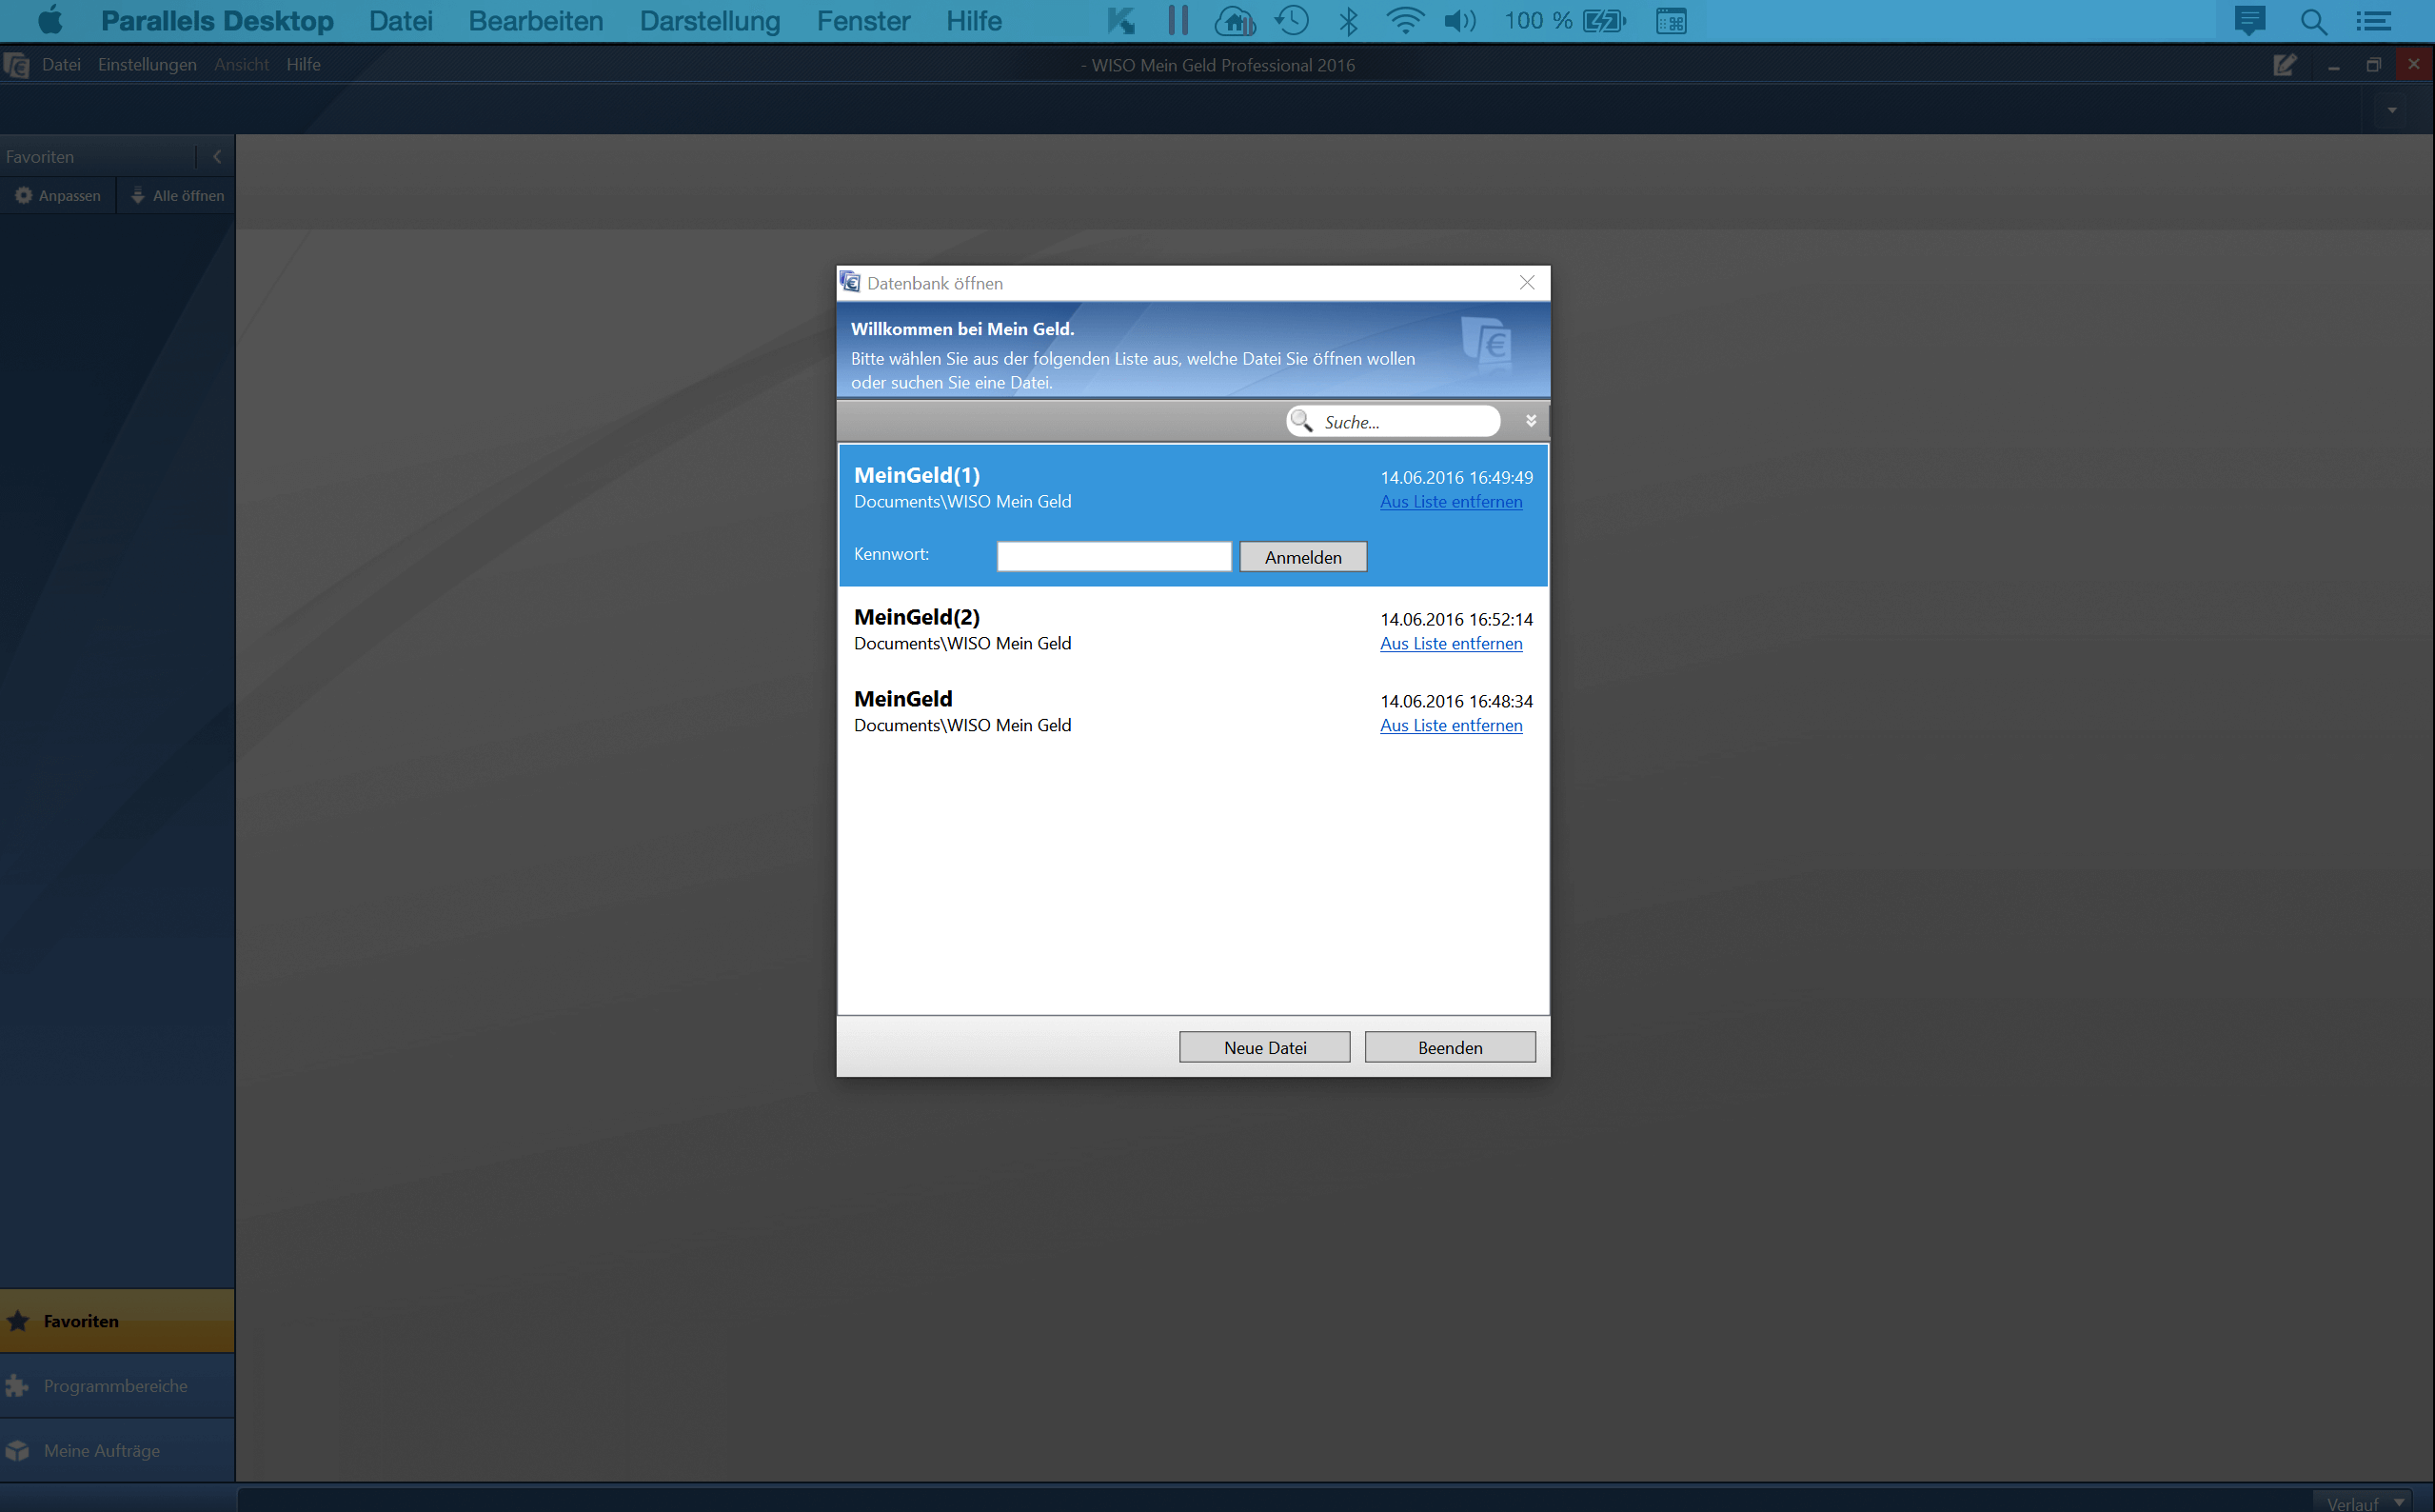Open the Darstellung menu in Parallels
2435x1512 pixels.
click(710, 21)
